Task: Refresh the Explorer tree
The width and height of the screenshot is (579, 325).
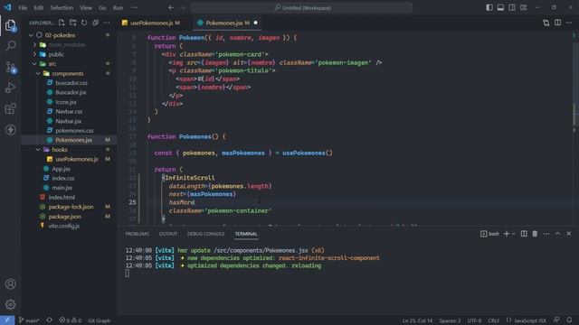Action: pyautogui.click(x=84, y=23)
